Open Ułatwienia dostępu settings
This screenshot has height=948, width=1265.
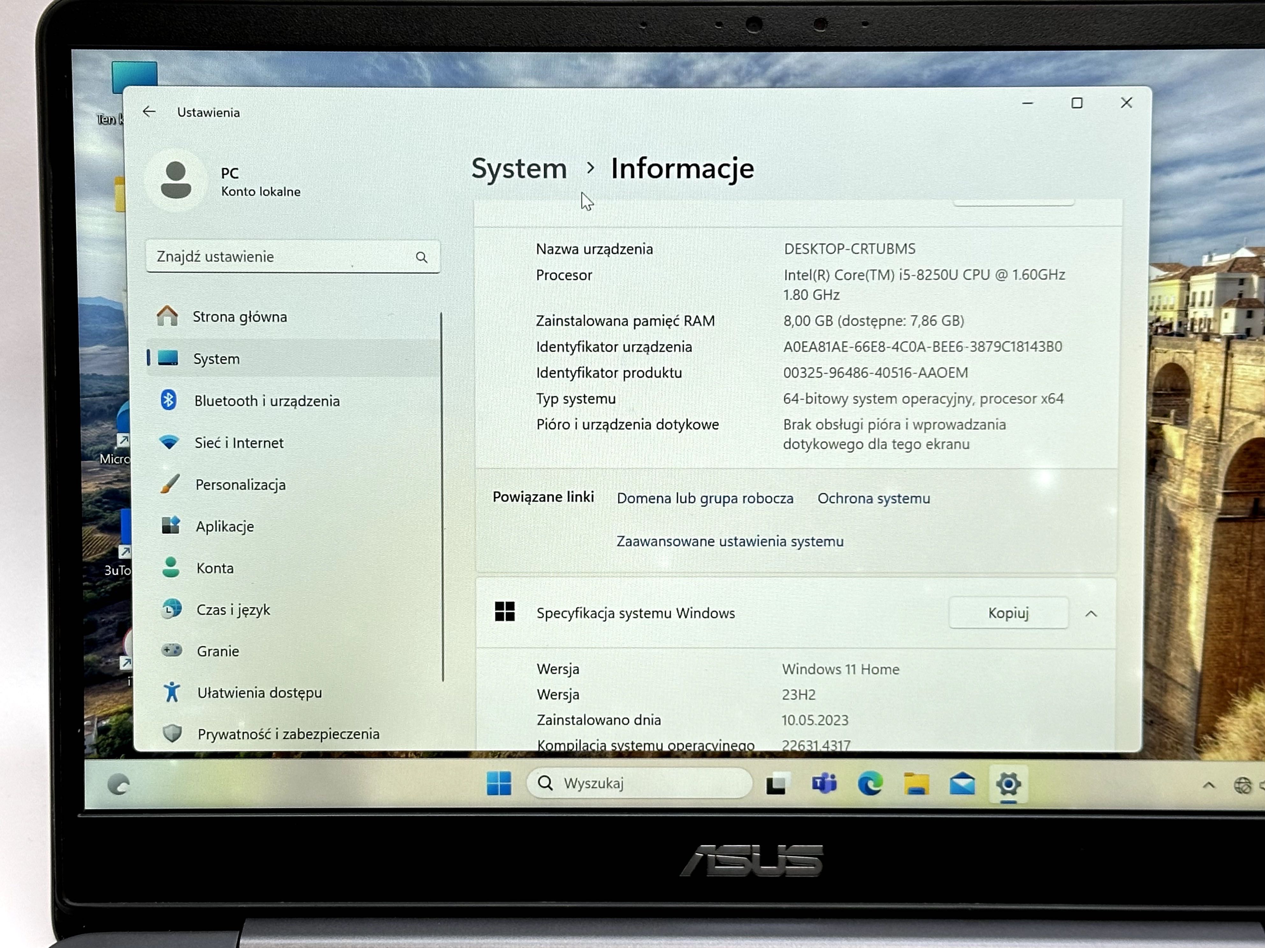[x=296, y=692]
